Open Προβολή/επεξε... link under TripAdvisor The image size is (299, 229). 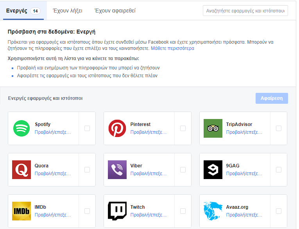[244, 132]
